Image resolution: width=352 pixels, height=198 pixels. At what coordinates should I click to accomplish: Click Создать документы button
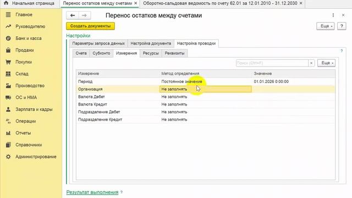tap(90, 26)
